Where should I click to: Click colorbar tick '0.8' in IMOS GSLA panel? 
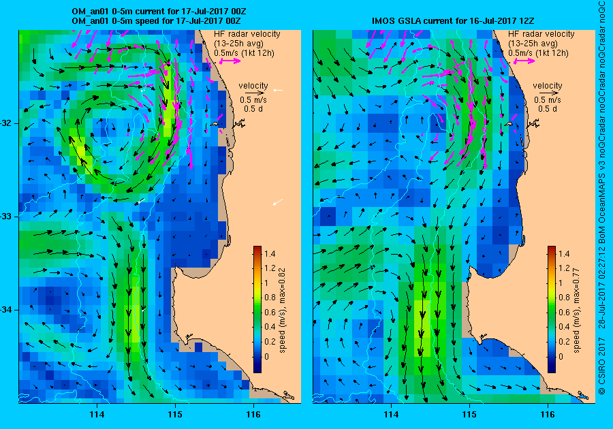(564, 298)
